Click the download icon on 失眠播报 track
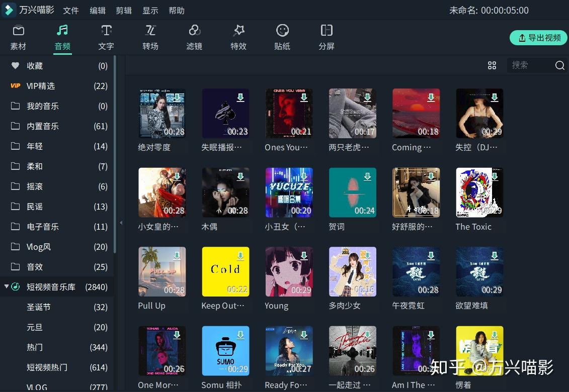 pyautogui.click(x=240, y=97)
